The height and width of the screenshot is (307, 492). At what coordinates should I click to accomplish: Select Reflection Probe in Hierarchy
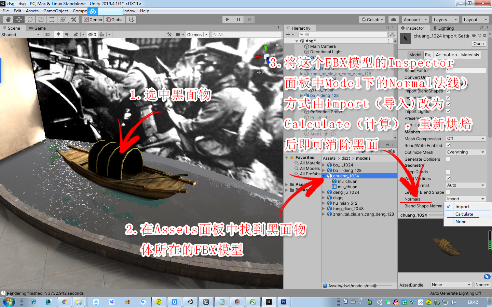pos(326,112)
